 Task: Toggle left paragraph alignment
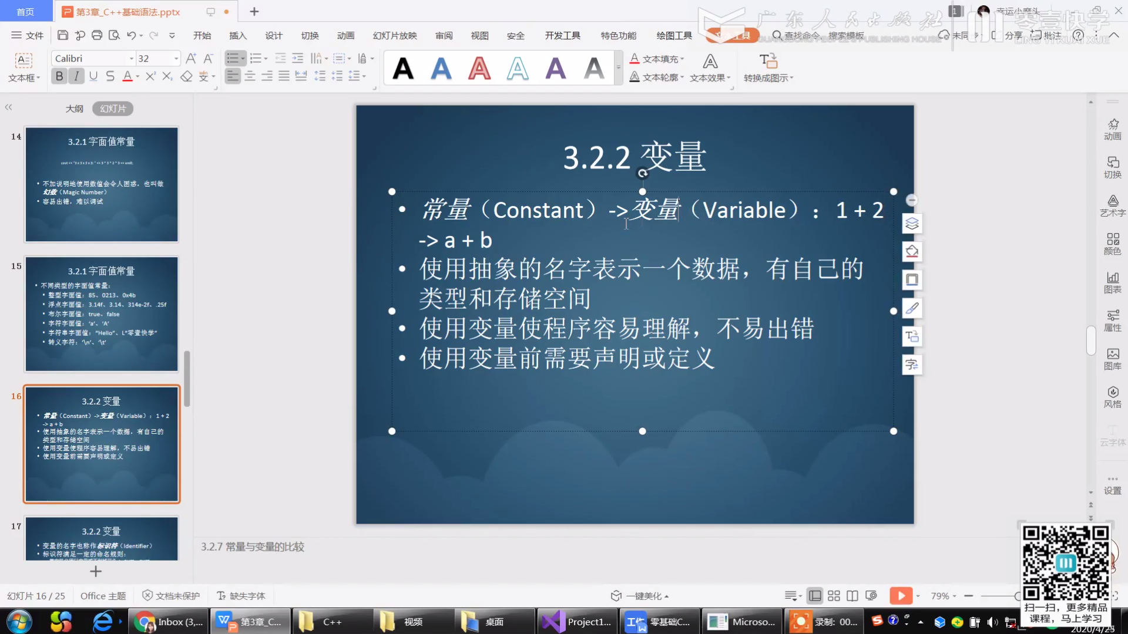point(233,76)
